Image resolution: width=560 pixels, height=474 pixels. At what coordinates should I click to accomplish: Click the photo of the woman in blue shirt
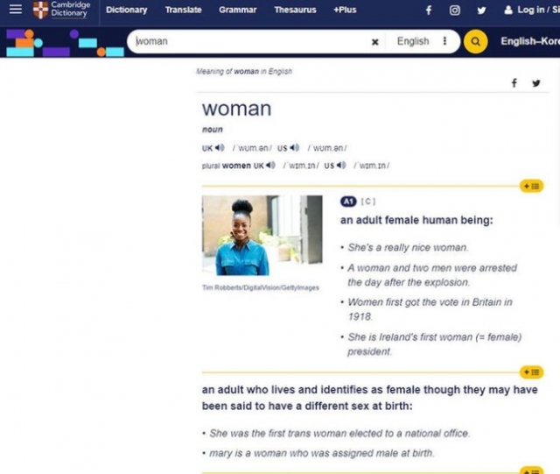(262, 235)
